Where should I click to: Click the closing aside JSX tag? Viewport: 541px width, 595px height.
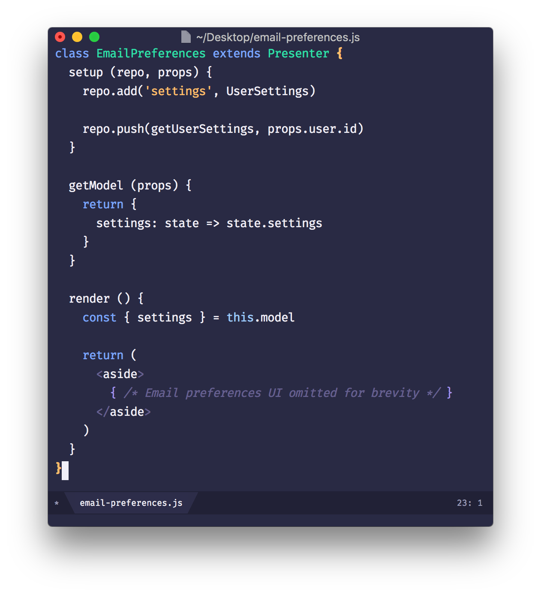click(x=123, y=412)
